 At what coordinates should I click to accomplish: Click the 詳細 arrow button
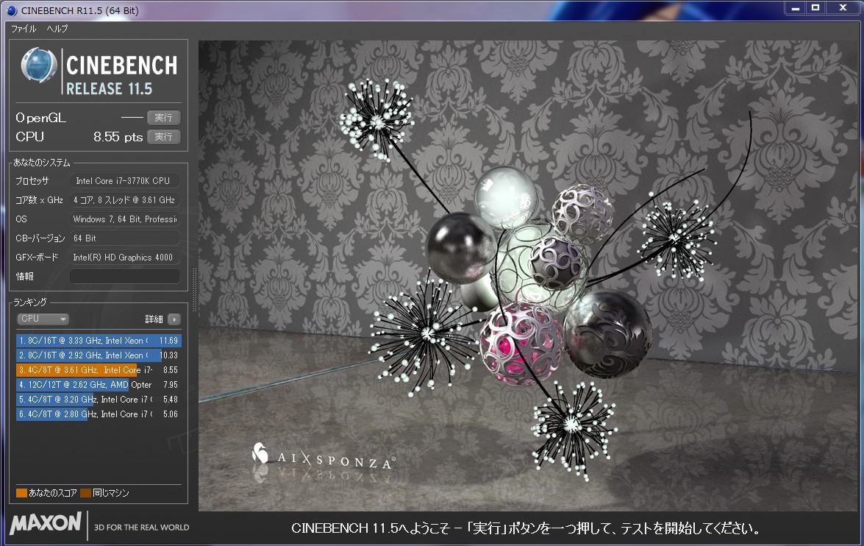tap(174, 319)
